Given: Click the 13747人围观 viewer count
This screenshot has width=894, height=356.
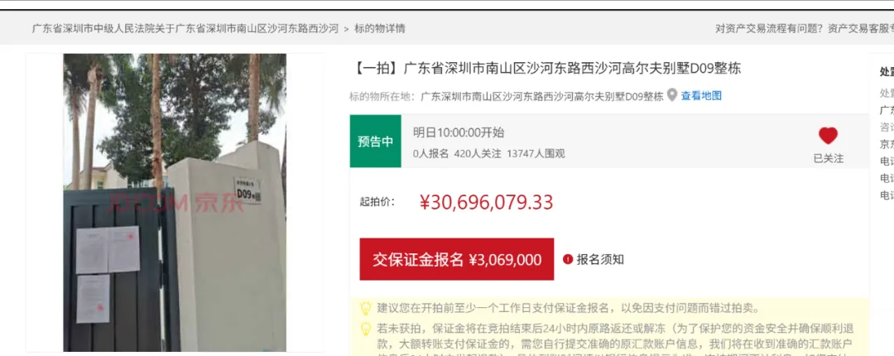Looking at the screenshot, I should click(536, 153).
